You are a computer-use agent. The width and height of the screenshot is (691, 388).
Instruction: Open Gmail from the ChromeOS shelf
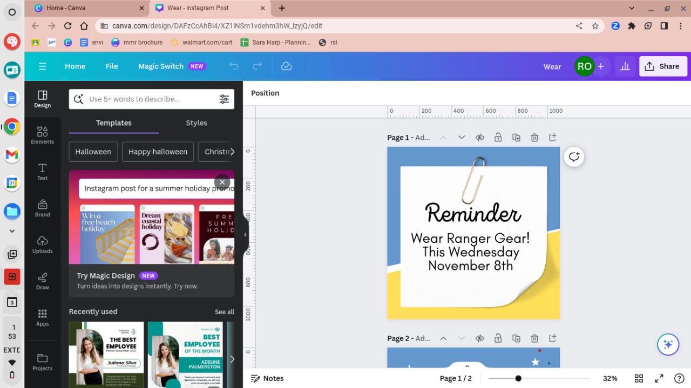tap(12, 155)
